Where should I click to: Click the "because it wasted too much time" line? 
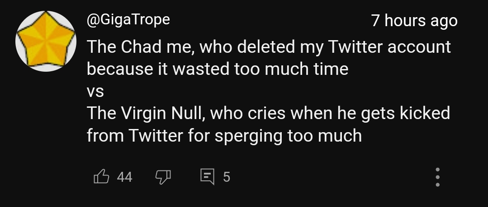[217, 69]
